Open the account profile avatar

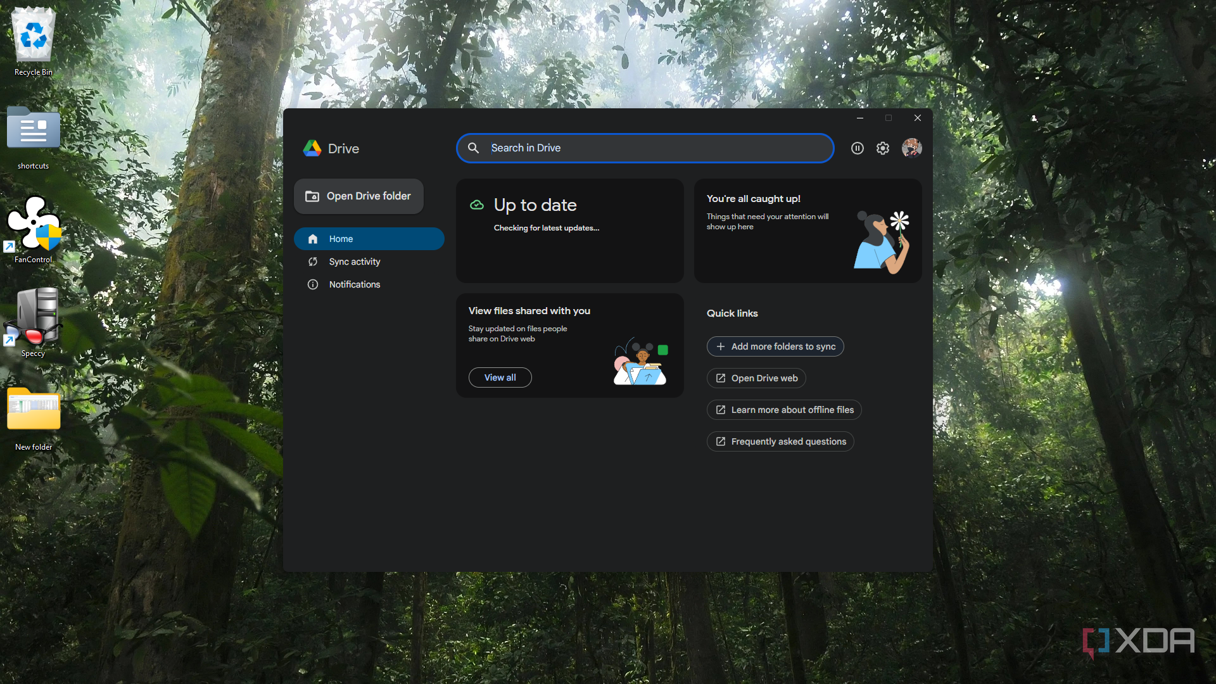pos(911,148)
